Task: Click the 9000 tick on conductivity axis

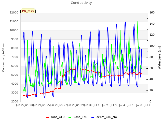Action: [x=15, y=39]
